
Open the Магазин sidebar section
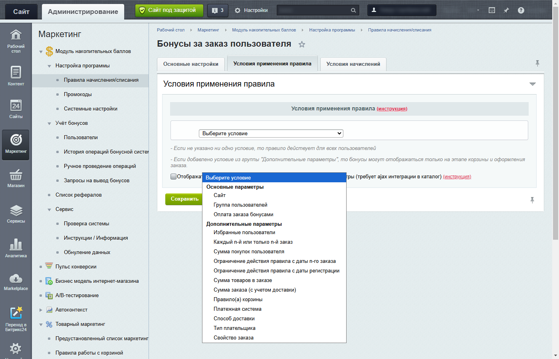click(x=16, y=178)
